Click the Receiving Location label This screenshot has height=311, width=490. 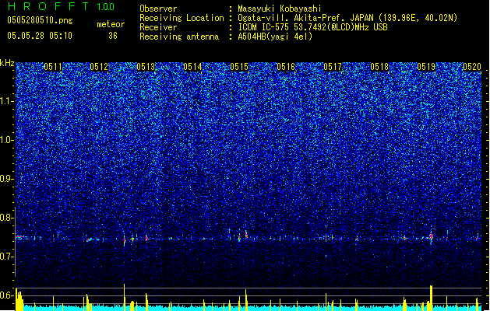tap(182, 18)
